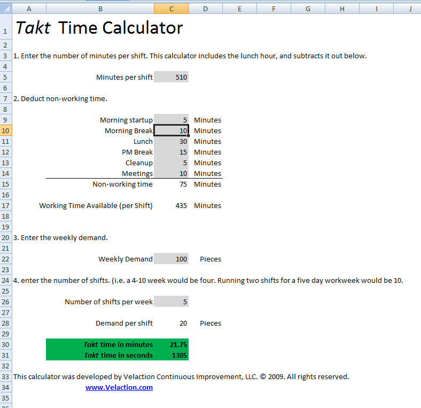Click 'Pieces' next to Demand per shift

(x=210, y=324)
